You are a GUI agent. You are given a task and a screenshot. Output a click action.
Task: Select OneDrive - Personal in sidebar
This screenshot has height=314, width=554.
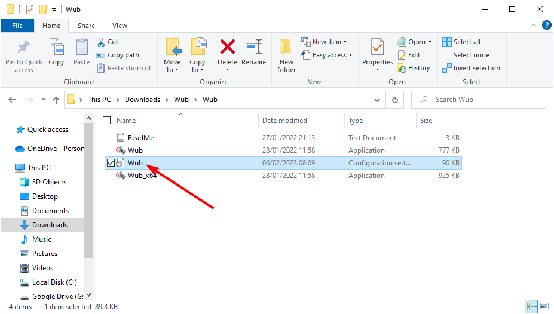(x=49, y=149)
